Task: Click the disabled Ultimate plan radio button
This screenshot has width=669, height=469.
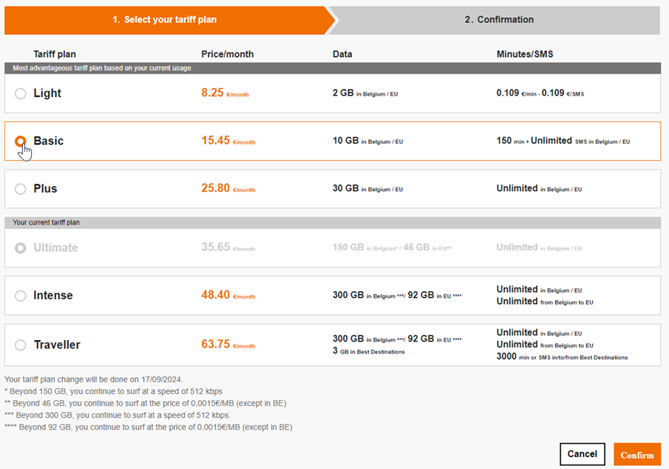Action: (x=21, y=248)
